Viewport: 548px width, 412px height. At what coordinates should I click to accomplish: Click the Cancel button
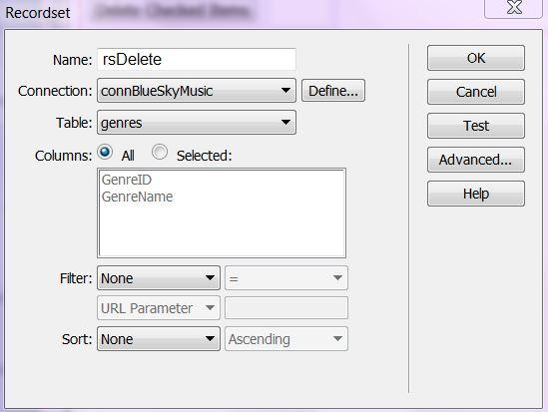click(x=476, y=92)
